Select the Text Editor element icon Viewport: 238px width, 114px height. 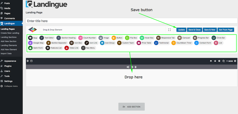[42, 38]
